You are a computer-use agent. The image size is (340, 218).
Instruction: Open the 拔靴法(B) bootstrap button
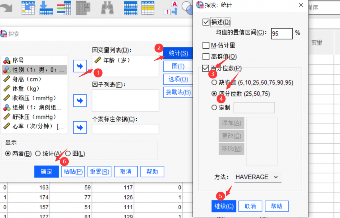tap(178, 92)
